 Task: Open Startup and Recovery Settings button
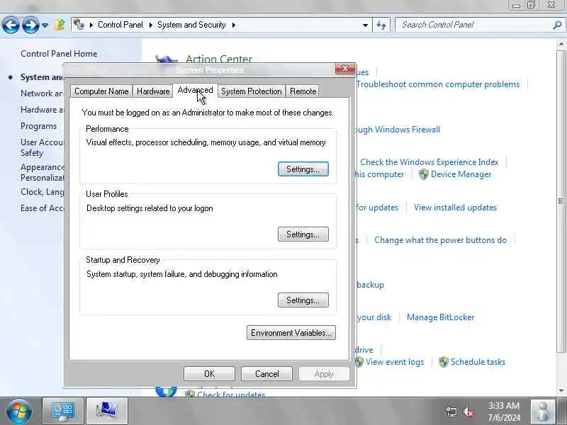(303, 300)
